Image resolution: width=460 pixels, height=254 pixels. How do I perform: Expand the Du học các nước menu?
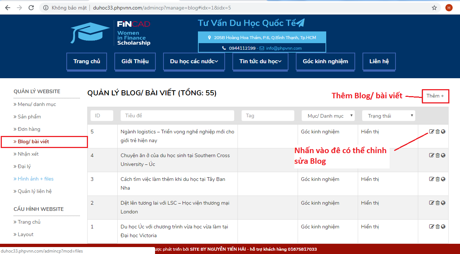click(194, 61)
